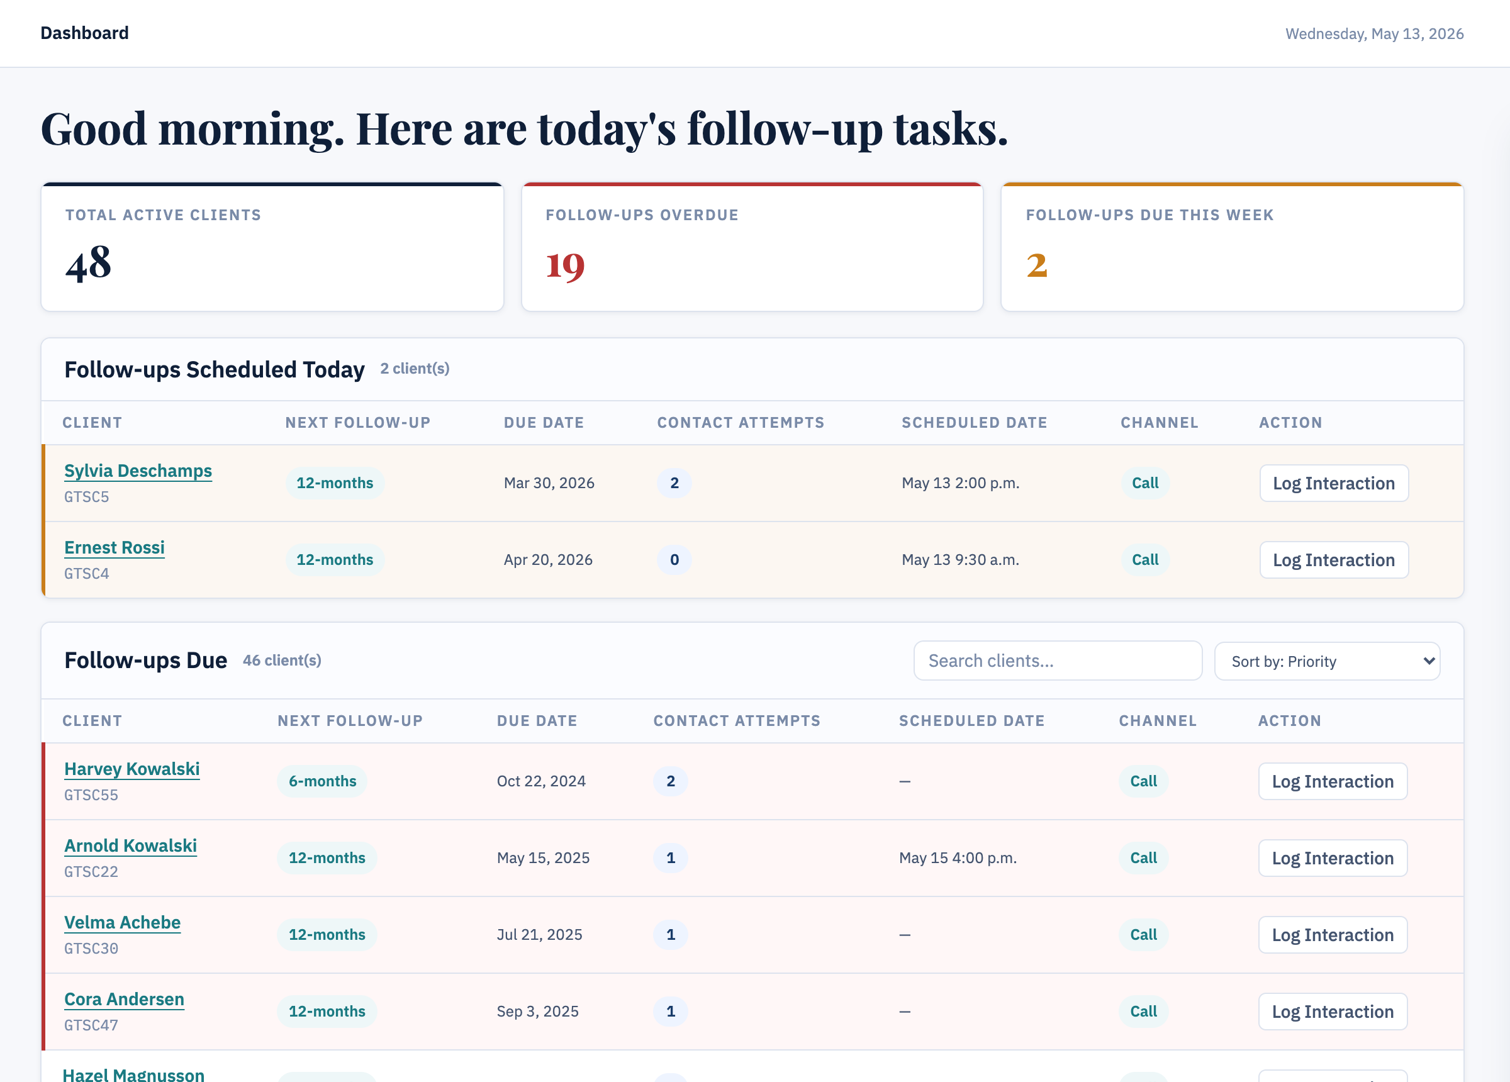
Task: Click due date Jul 21, 2025
Action: tap(539, 935)
